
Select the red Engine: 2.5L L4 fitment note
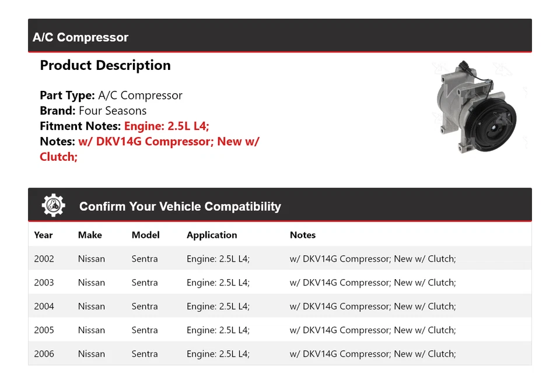pos(166,126)
